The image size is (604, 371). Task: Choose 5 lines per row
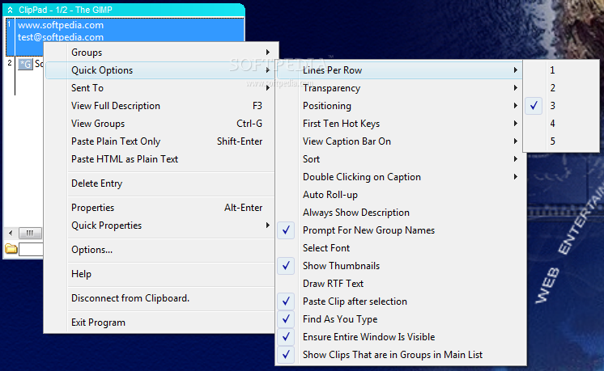[x=561, y=141]
